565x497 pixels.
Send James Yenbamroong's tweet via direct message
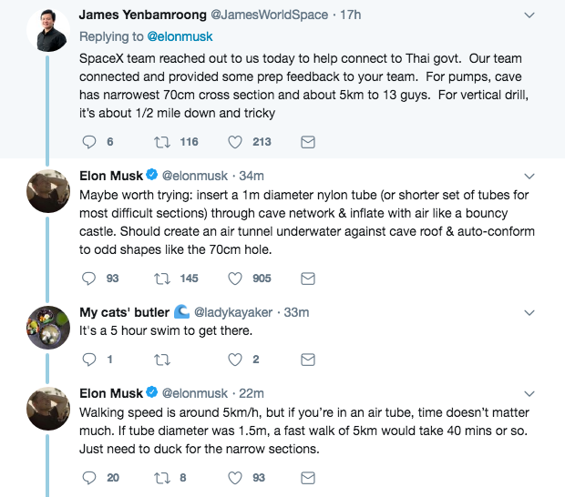coord(308,141)
